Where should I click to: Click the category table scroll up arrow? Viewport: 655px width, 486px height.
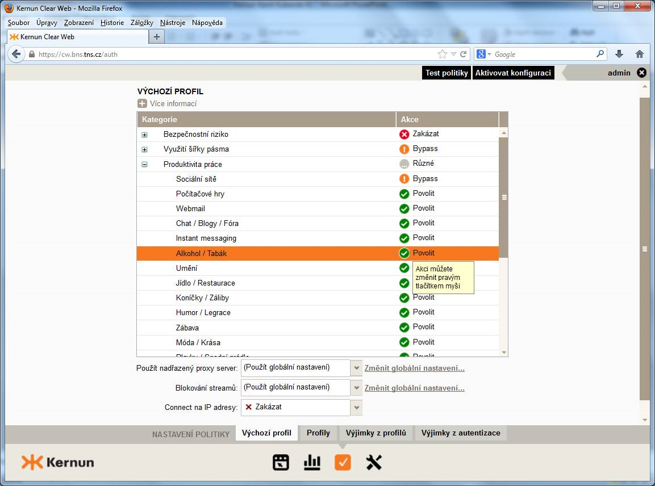tap(504, 133)
